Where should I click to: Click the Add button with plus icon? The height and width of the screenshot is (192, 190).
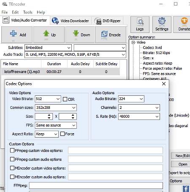click(x=17, y=35)
